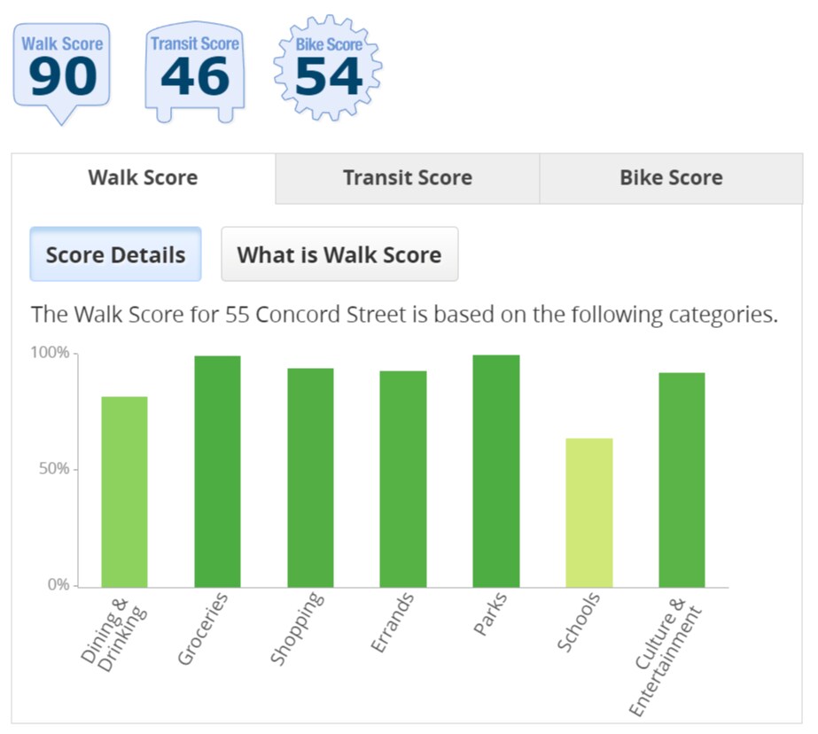Open the Bike Score tab
Image resolution: width=818 pixels, height=734 pixels.
[x=672, y=178]
